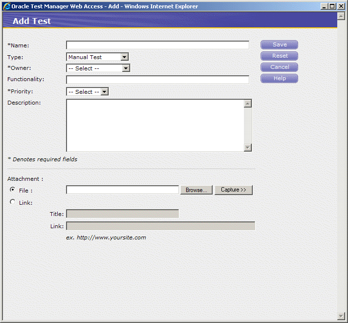This screenshot has width=348, height=323.
Task: Click the disabled Link URL field
Action: [x=161, y=226]
